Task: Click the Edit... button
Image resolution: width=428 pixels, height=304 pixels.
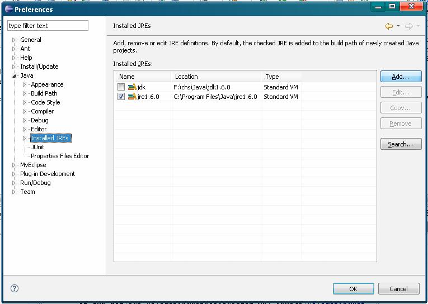Action: pos(401,92)
